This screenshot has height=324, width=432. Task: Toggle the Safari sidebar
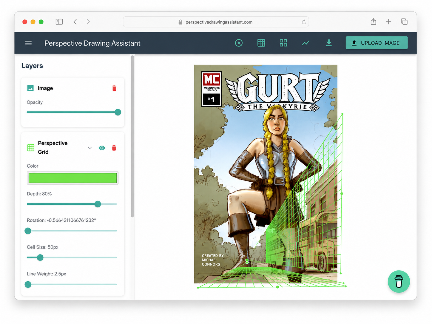click(59, 22)
